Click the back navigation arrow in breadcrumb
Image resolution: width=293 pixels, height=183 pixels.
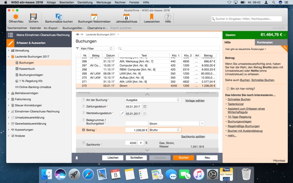[x=78, y=34]
